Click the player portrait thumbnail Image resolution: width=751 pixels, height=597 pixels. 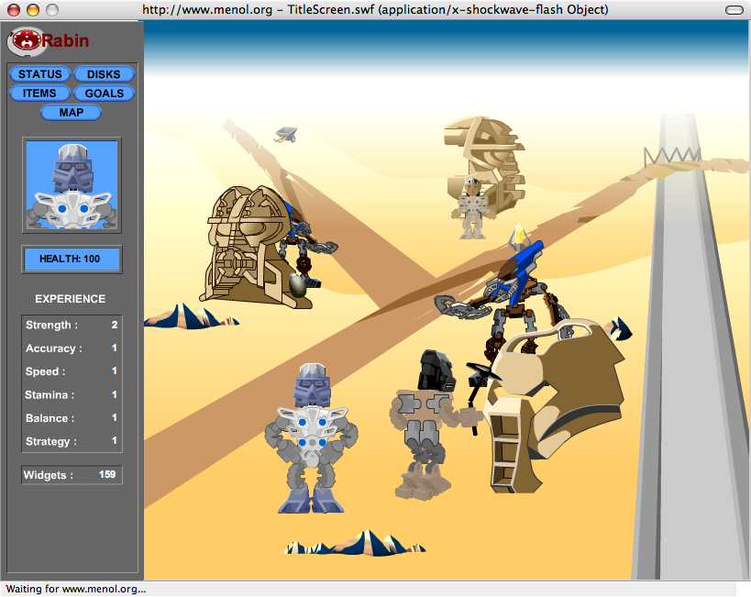[x=72, y=185]
